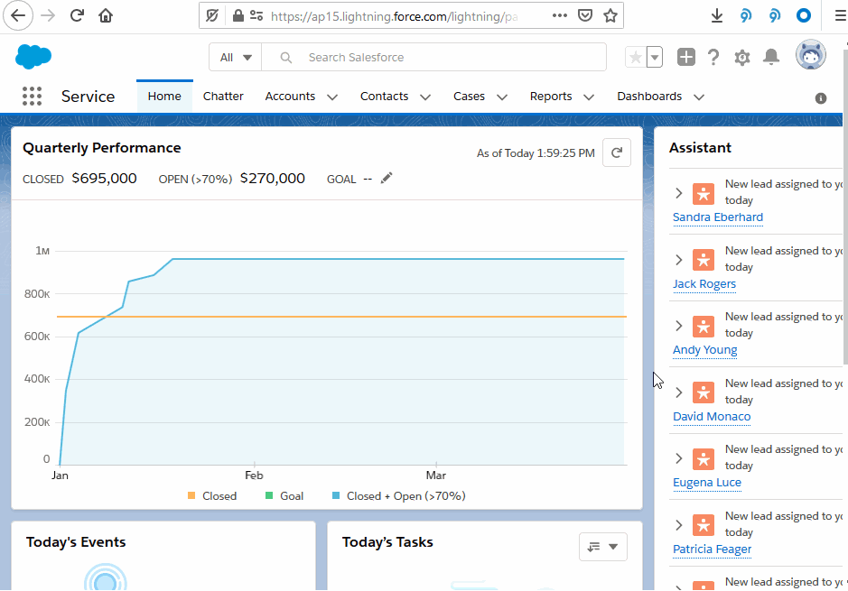Expand the Cases tab dropdown chevron
Image resolution: width=848 pixels, height=591 pixels.
click(502, 97)
